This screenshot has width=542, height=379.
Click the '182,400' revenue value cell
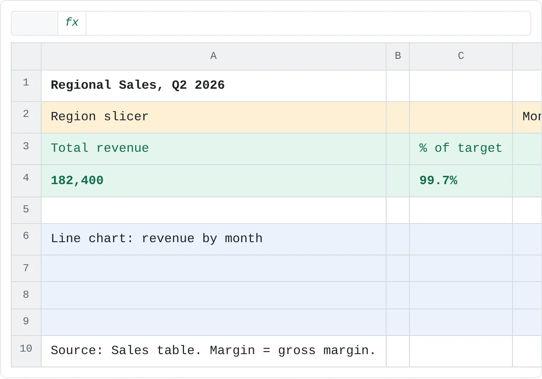tap(214, 181)
